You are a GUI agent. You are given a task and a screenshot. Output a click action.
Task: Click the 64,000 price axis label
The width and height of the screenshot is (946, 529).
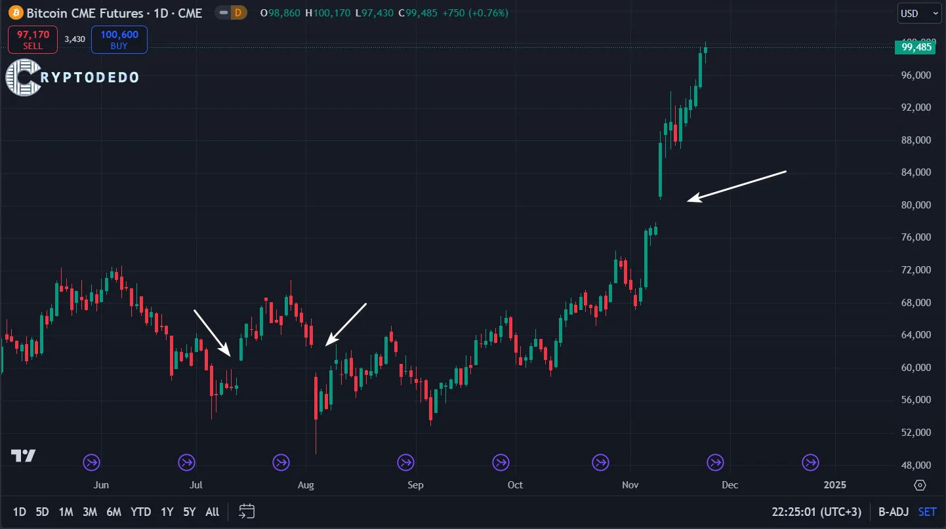point(916,335)
